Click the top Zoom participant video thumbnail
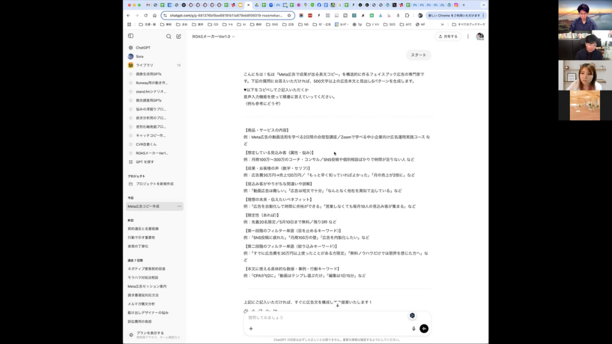The height and width of the screenshot is (344, 612). [x=585, y=15]
